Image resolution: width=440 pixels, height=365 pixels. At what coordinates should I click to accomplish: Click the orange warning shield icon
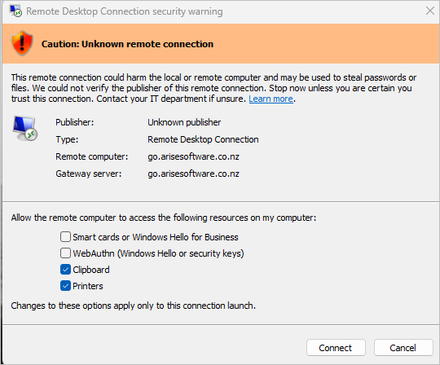[22, 43]
